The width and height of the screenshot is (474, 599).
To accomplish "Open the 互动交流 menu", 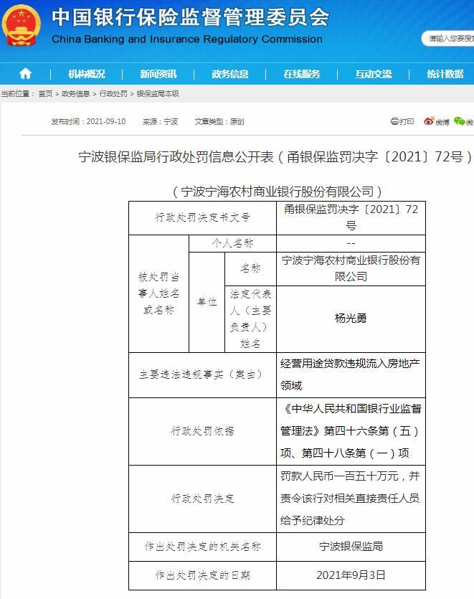I will 374,74.
